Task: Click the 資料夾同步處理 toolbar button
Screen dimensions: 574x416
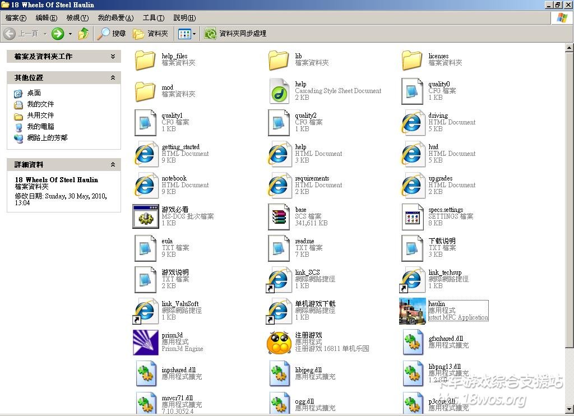Action: 235,34
